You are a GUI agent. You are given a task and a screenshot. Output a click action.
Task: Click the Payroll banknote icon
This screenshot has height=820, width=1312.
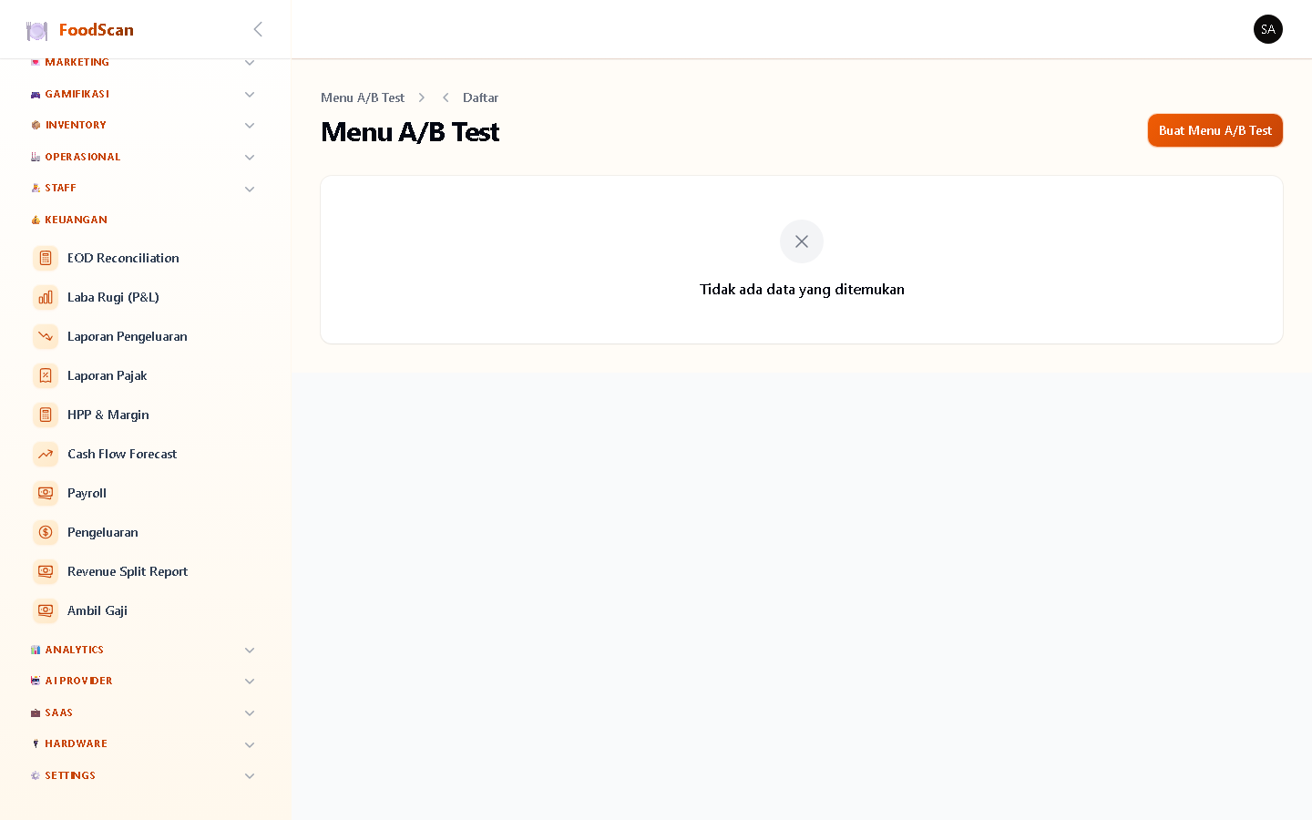[x=46, y=493]
